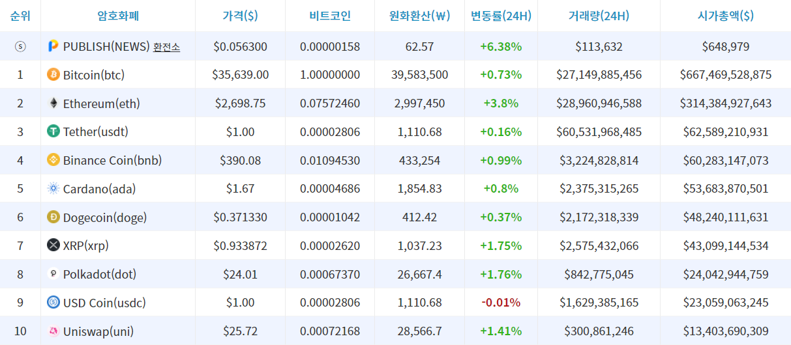Viewport: 791px width, 345px height.
Task: Open the XRP(xrp) coin name
Action: pos(86,245)
